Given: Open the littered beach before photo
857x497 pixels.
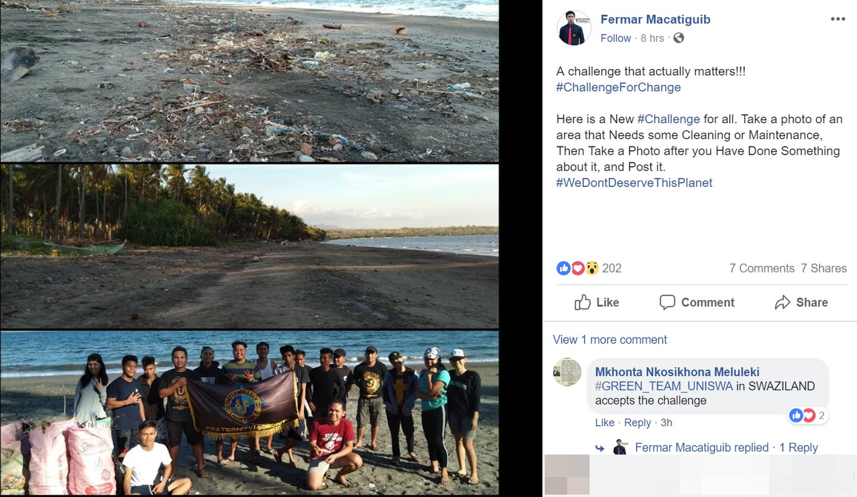Looking at the screenshot, I should point(249,80).
